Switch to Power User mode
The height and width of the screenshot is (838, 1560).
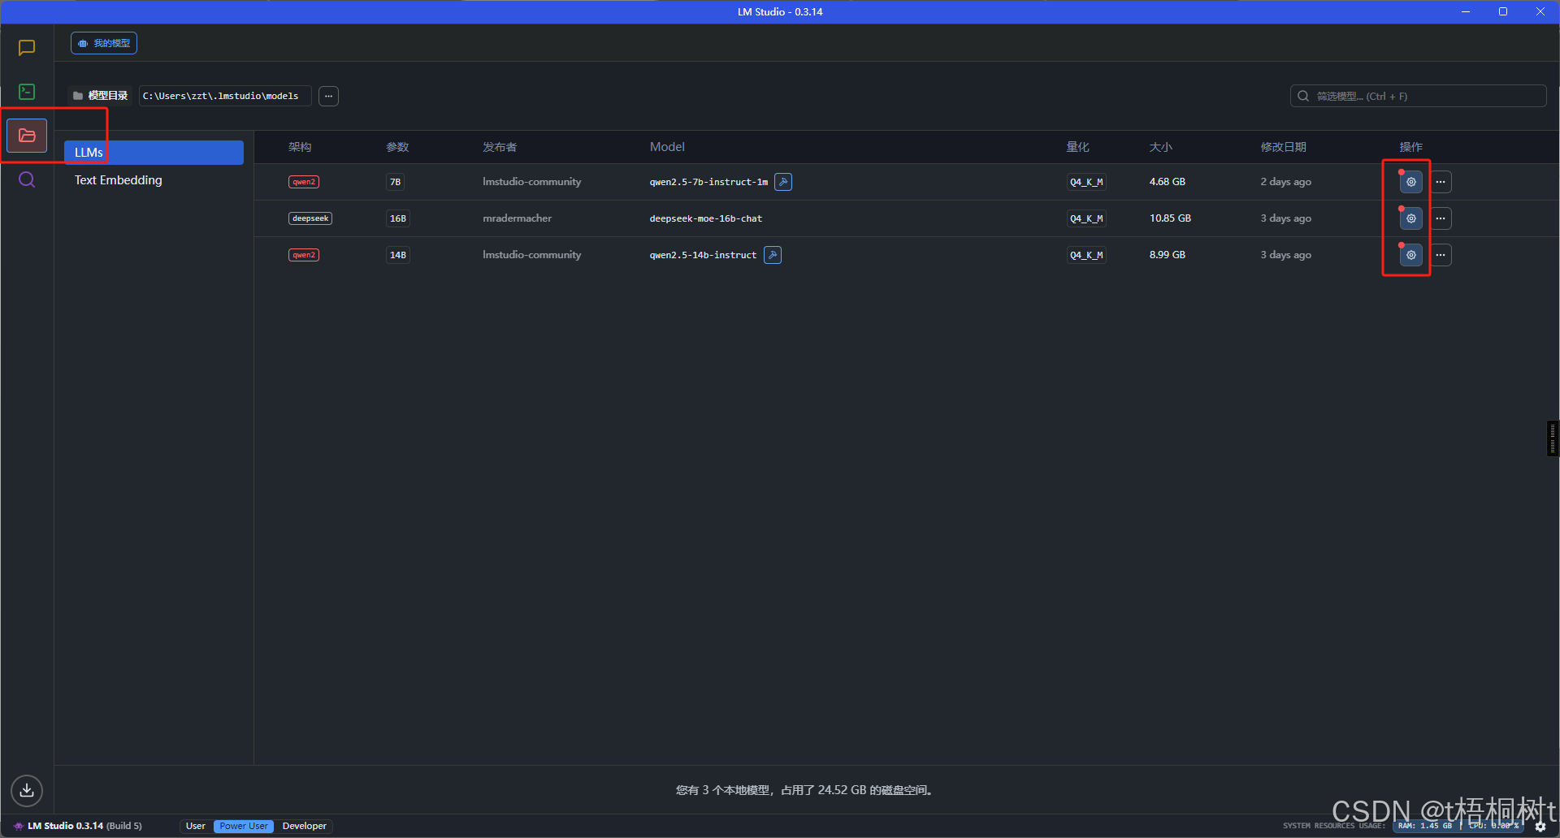tap(244, 826)
